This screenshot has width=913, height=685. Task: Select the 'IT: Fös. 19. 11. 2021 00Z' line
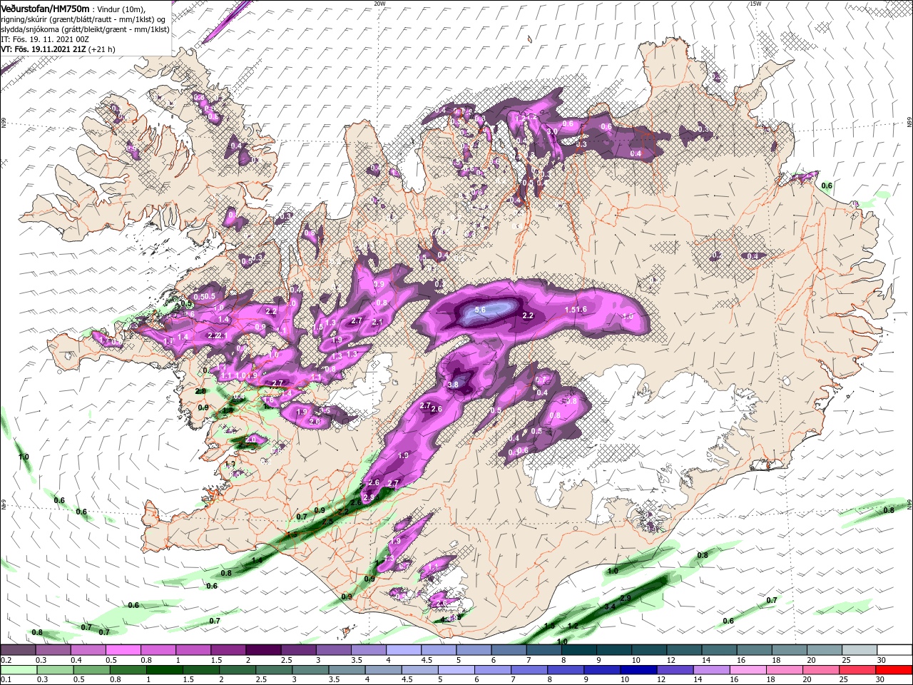[x=46, y=39]
